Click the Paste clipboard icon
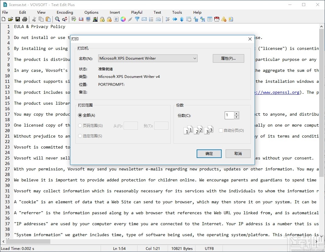Viewport: 325px width, 252px height. 48,19
